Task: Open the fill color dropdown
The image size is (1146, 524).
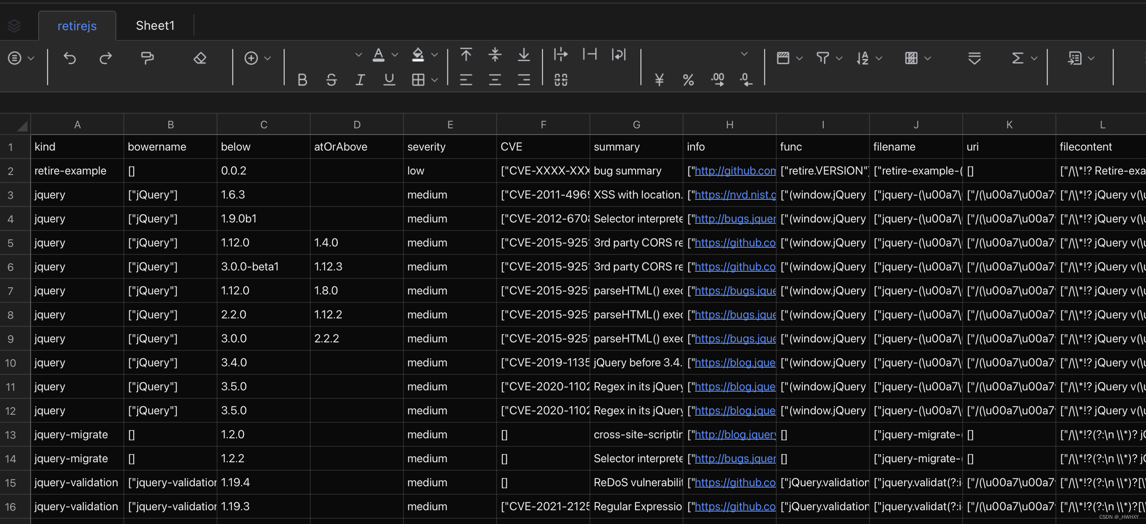Action: (435, 55)
